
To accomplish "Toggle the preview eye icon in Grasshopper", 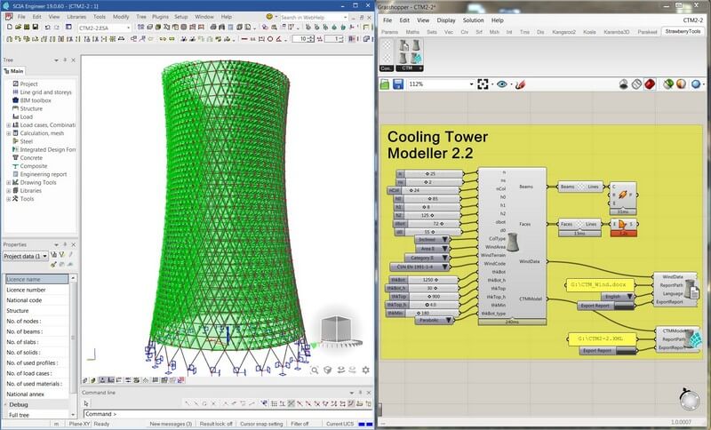I will pyautogui.click(x=503, y=84).
